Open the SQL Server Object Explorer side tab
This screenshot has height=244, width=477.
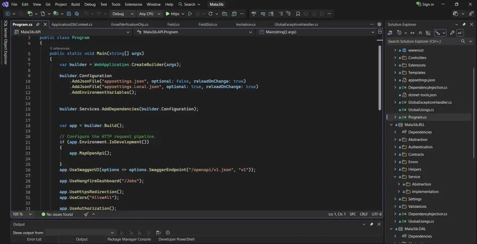point(5,42)
